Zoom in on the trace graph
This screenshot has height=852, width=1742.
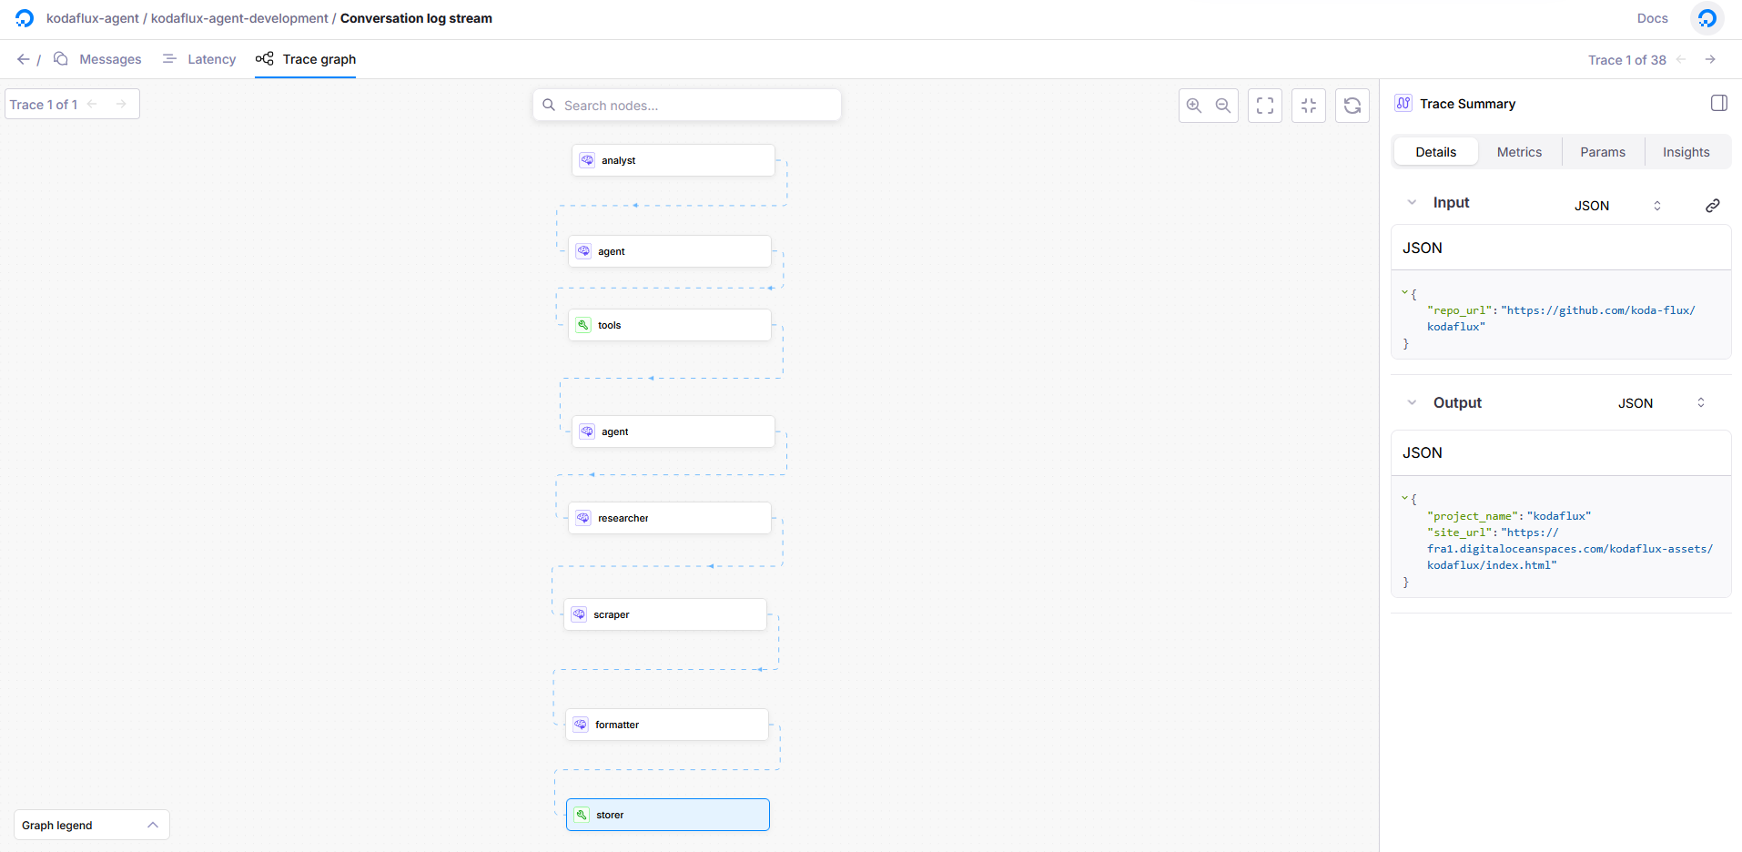[x=1194, y=106]
